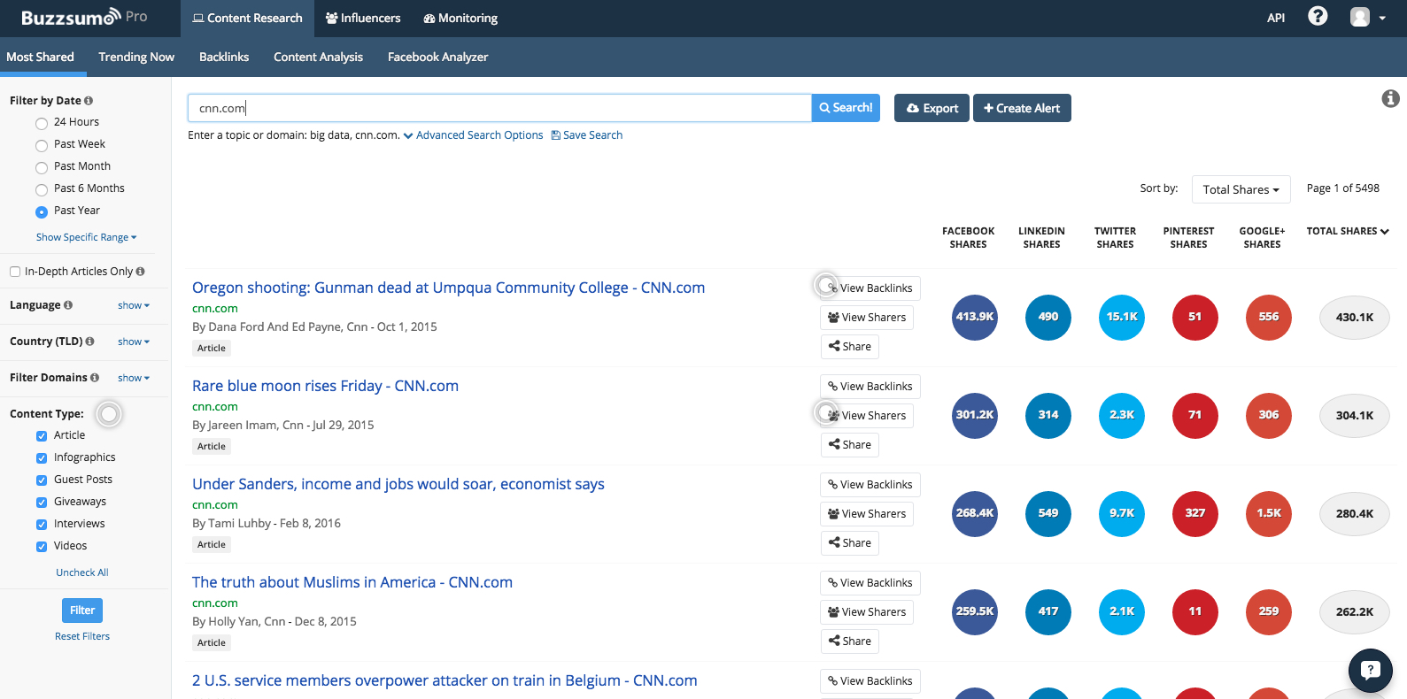Click the info icon next to Filter by Date

click(x=89, y=101)
